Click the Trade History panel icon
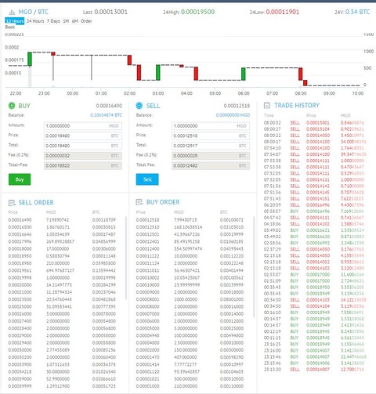The image size is (376, 394). [x=267, y=106]
